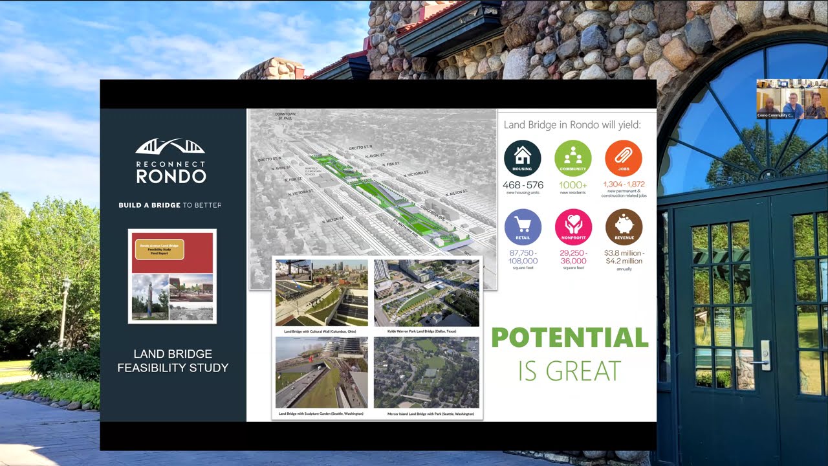The width and height of the screenshot is (828, 466).
Task: Select the '468 - 576' housing units figure
Action: click(x=523, y=185)
